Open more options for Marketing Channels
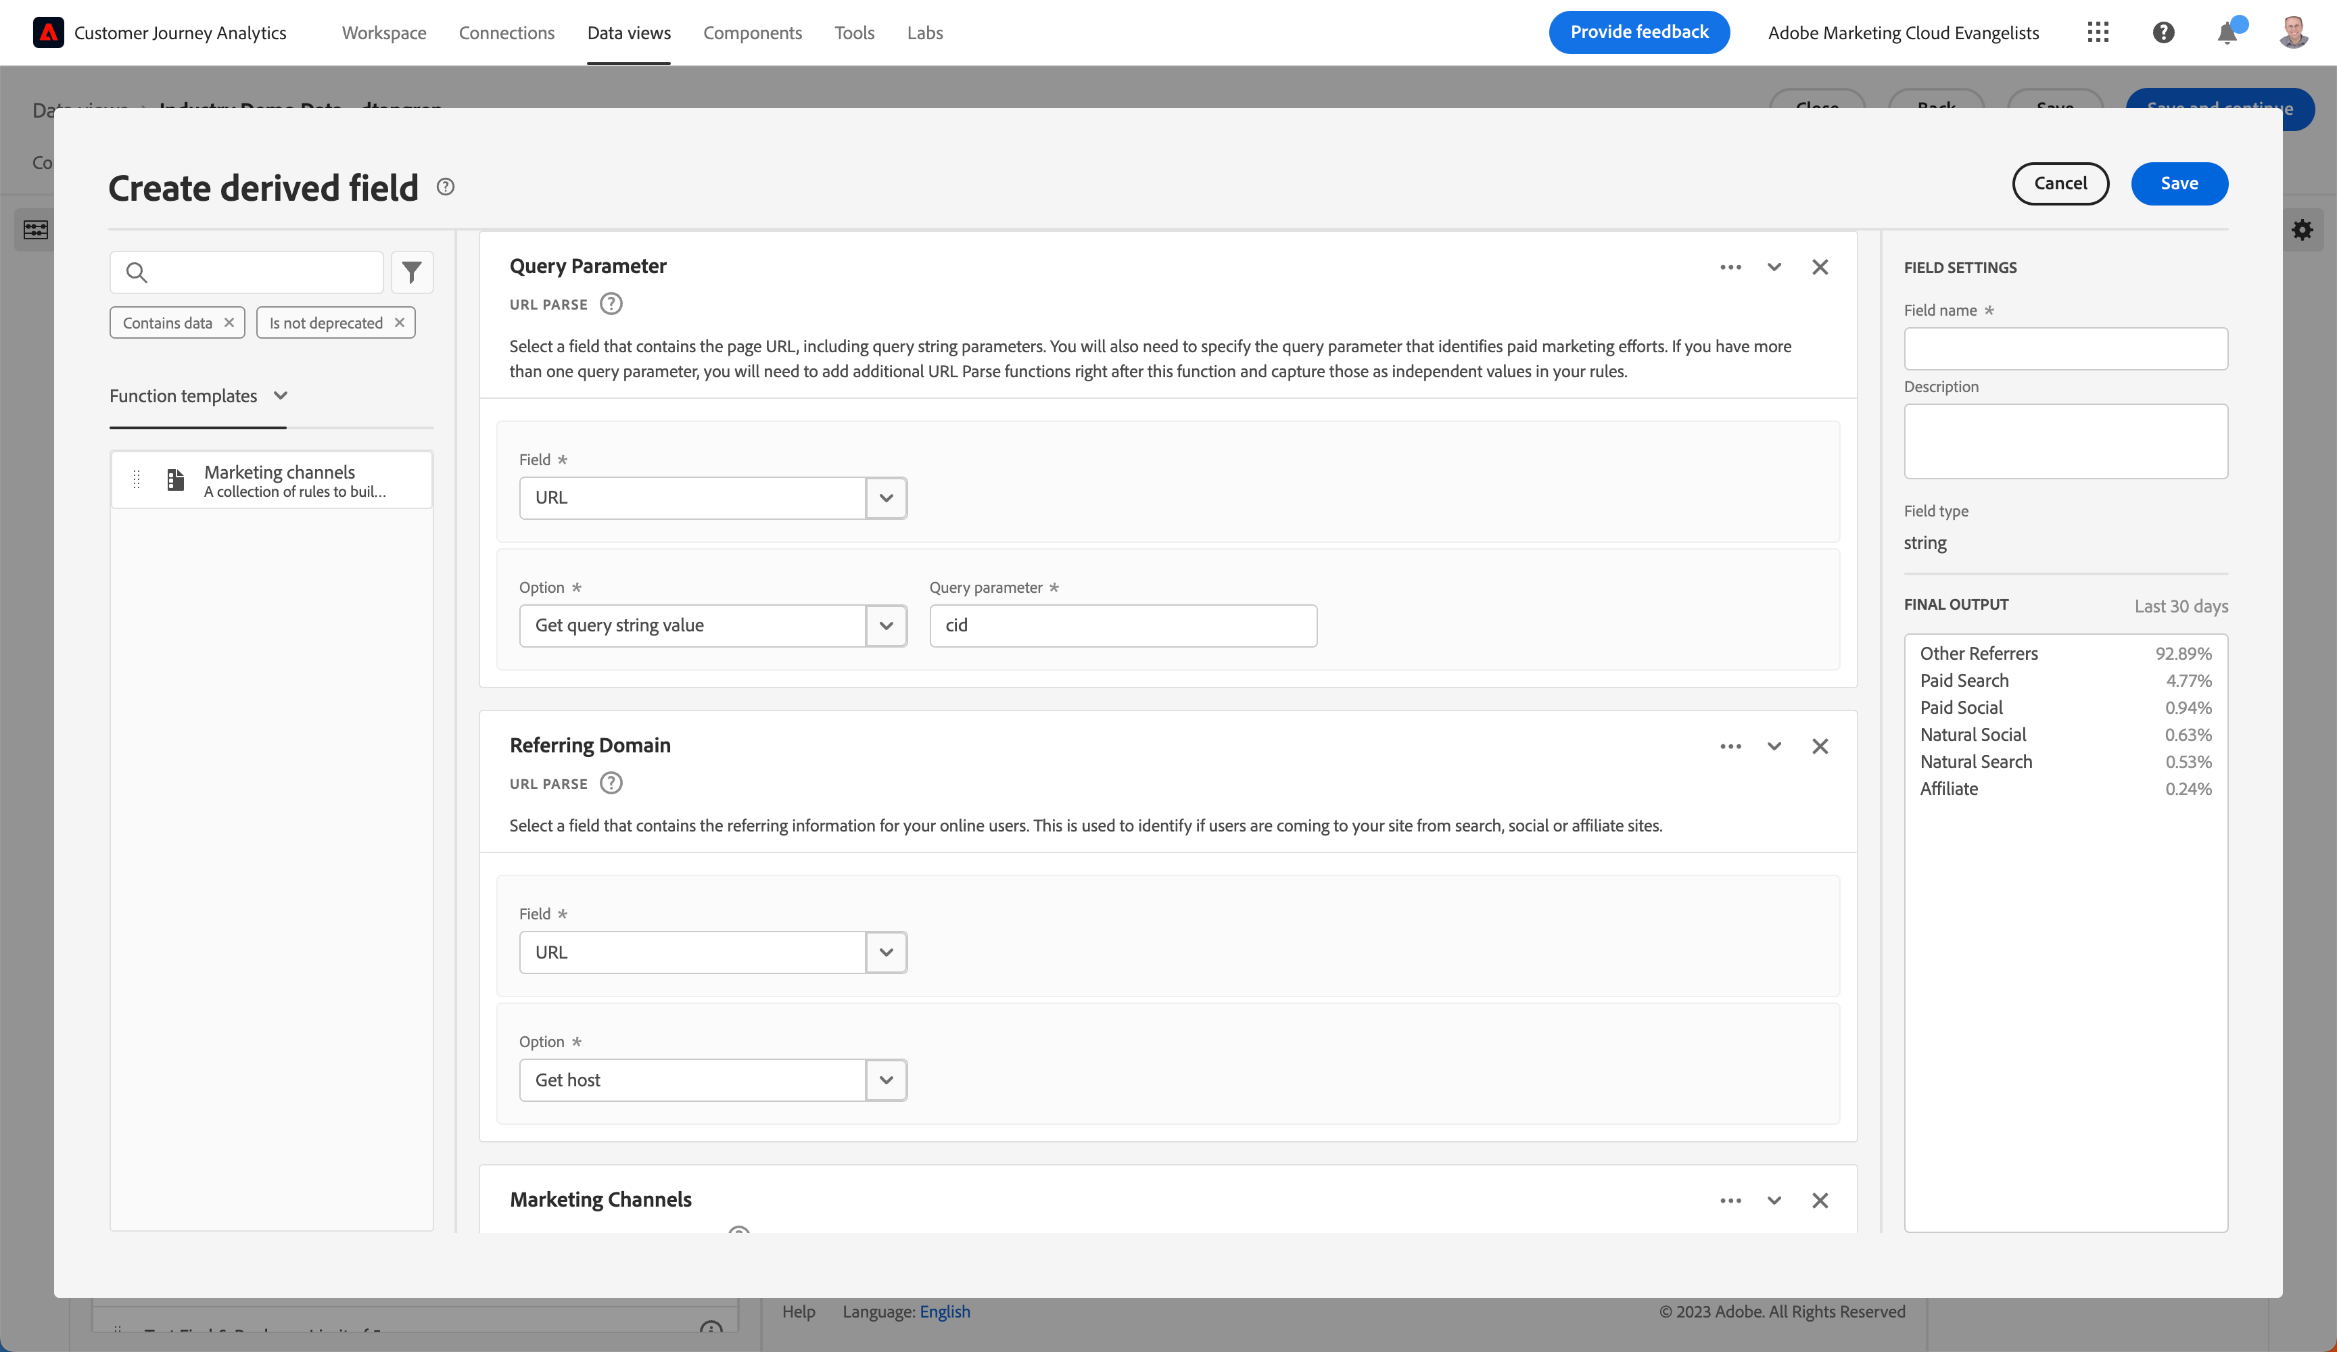2337x1352 pixels. click(x=1730, y=1201)
